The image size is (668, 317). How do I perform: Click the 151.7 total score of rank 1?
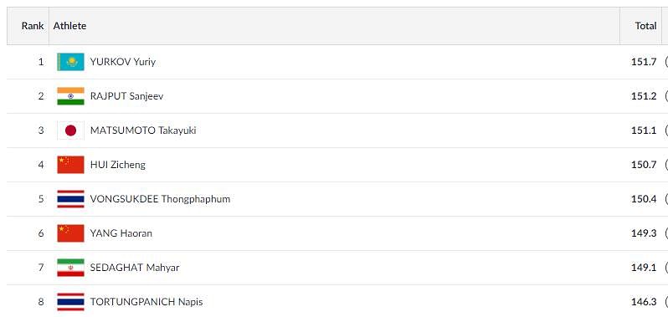[x=644, y=62]
